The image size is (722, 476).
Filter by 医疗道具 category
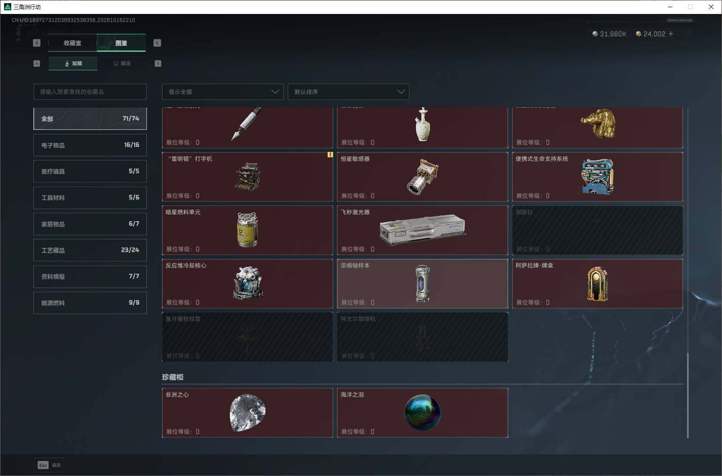(90, 171)
